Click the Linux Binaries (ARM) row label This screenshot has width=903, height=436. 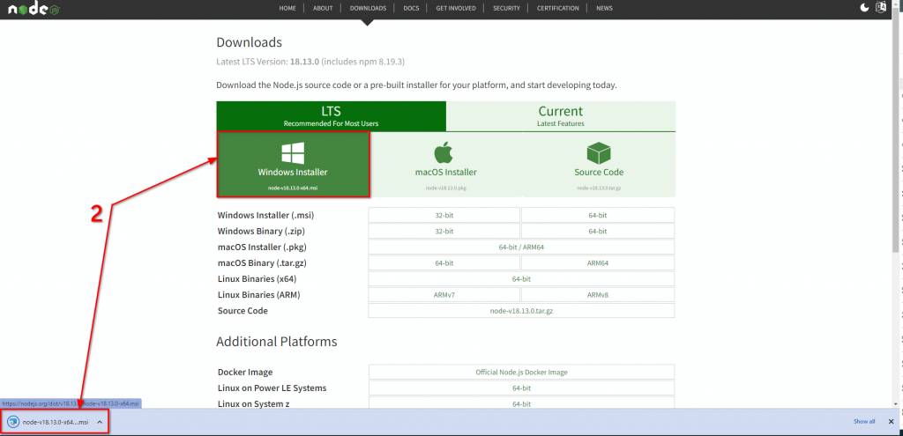259,295
